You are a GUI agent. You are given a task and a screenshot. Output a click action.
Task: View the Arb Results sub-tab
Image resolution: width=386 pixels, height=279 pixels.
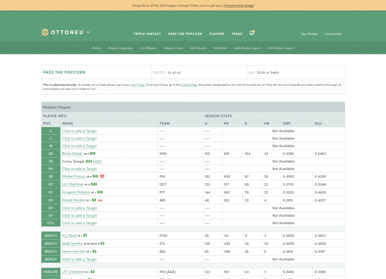[x=198, y=48]
